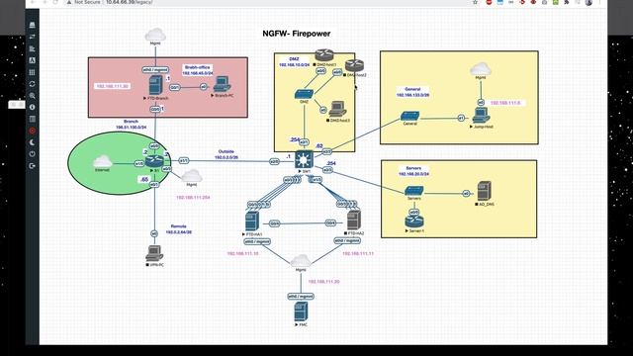Image resolution: width=633 pixels, height=356 pixels.
Task: Click the eth0 / mgmt label above FTD-Branch
Action: (155, 70)
